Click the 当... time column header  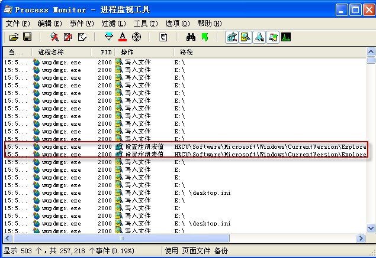point(17,52)
